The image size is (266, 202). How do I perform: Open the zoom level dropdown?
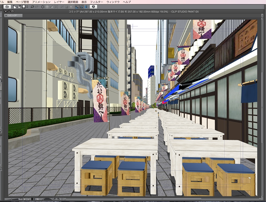[x=28, y=199]
